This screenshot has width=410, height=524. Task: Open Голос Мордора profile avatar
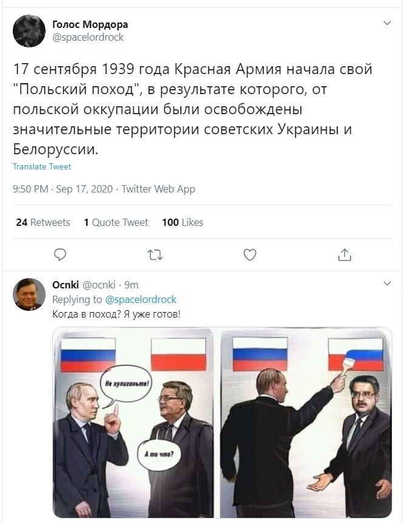pos(29,31)
